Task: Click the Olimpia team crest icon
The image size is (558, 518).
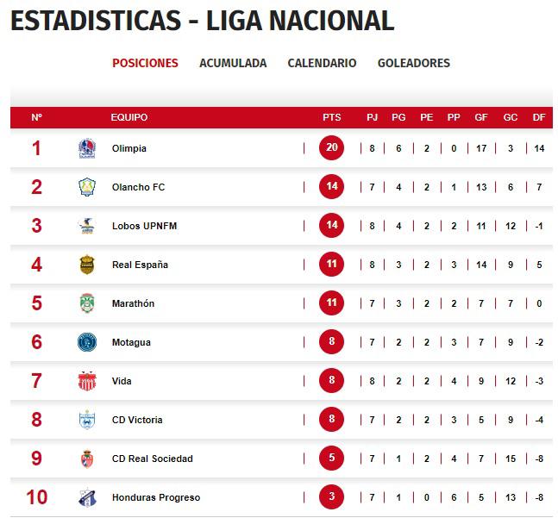Action: pyautogui.click(x=86, y=148)
